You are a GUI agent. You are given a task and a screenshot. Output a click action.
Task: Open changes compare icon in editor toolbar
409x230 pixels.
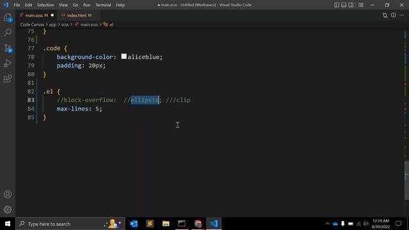click(x=385, y=15)
